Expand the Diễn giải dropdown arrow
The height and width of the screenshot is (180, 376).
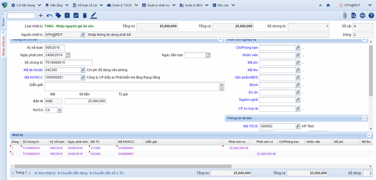222,86
